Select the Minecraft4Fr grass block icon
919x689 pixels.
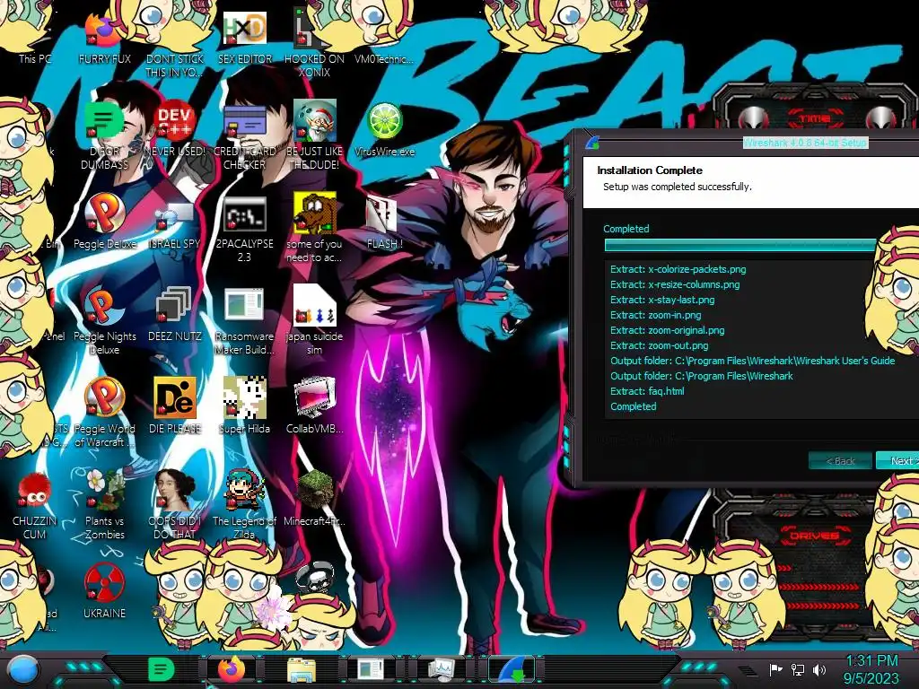click(314, 498)
